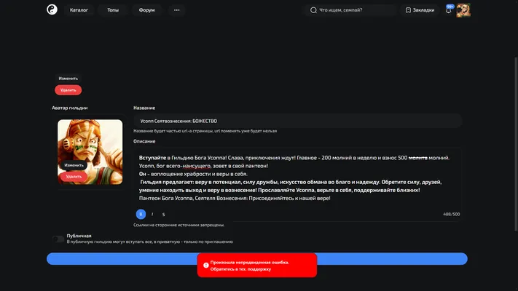The image size is (518, 291).
Task: Click the misspelled word 'наисущего' in description
Action: pos(197,166)
